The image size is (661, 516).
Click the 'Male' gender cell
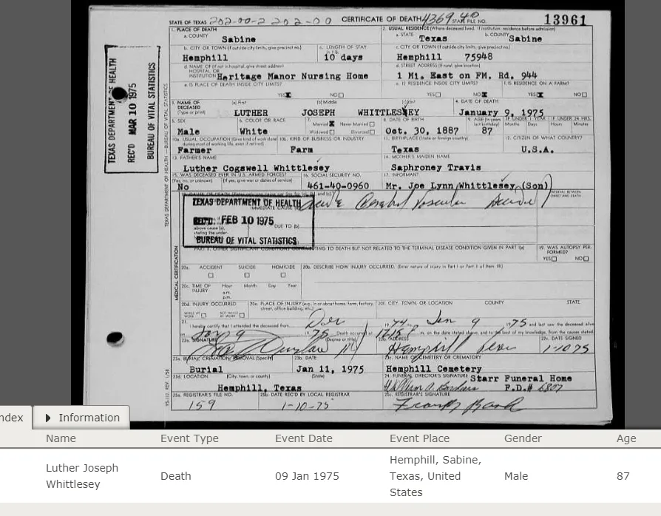click(516, 476)
